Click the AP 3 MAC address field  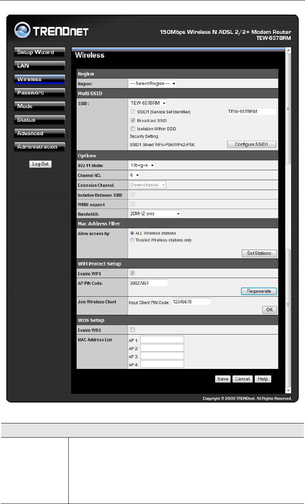(x=162, y=356)
